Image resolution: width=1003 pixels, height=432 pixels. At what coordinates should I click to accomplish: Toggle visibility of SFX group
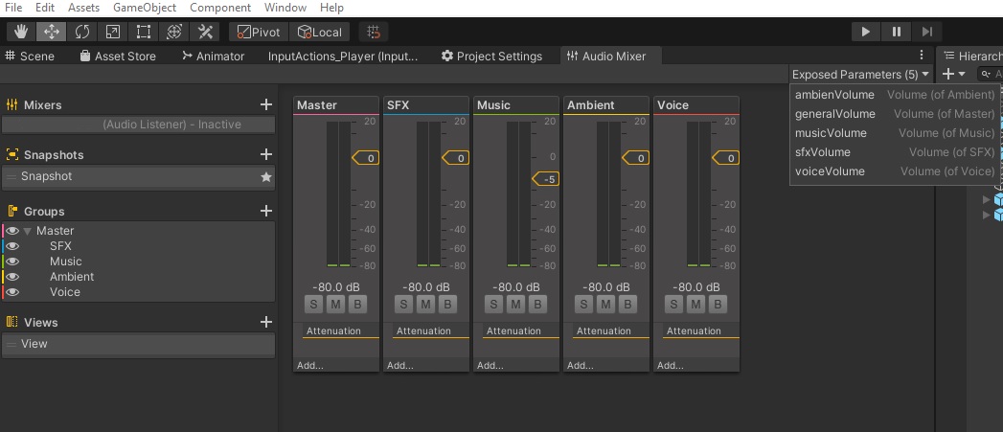tap(12, 246)
